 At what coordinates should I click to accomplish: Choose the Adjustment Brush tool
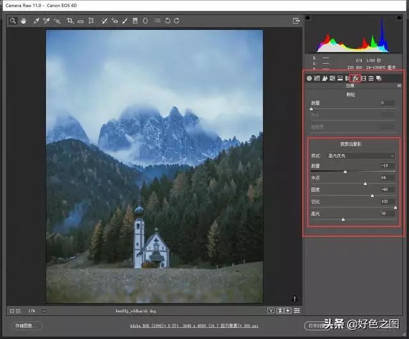[x=125, y=20]
